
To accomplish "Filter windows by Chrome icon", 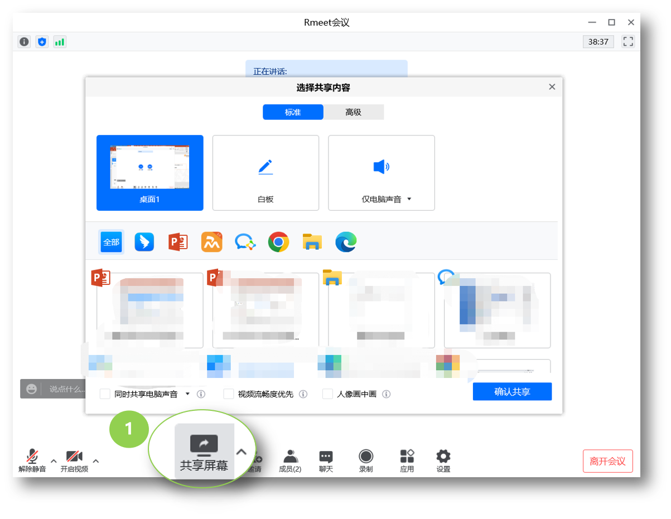I will click(278, 242).
